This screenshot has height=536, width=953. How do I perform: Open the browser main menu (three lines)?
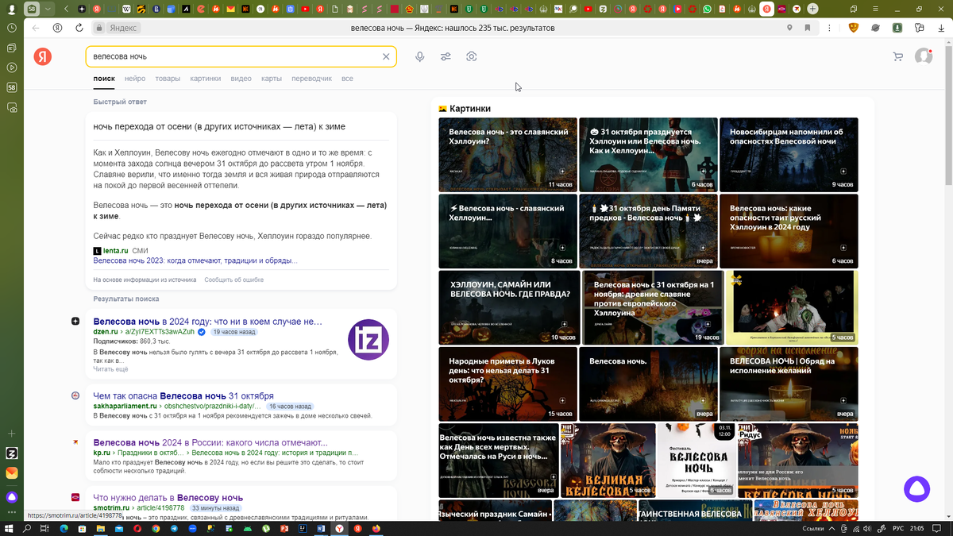click(874, 9)
